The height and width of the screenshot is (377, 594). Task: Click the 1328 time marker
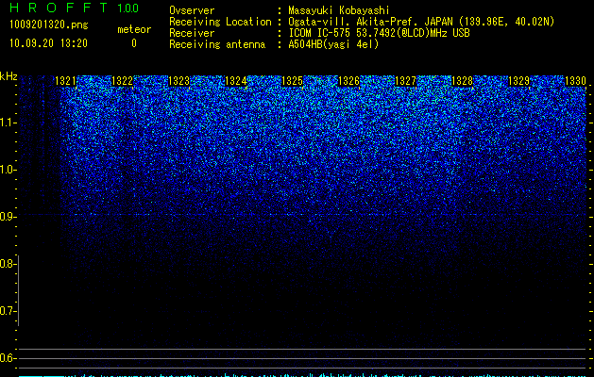[x=463, y=81]
